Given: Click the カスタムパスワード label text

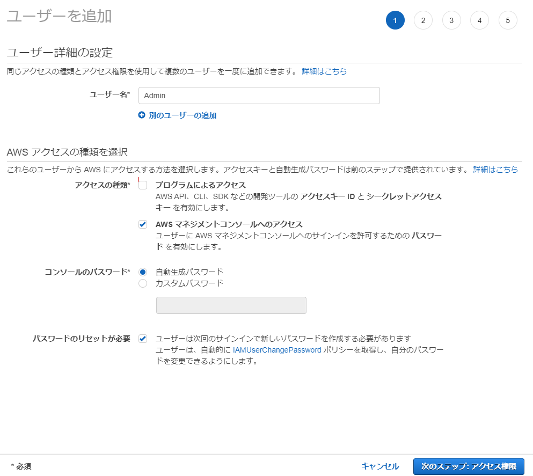Looking at the screenshot, I should click(x=189, y=283).
